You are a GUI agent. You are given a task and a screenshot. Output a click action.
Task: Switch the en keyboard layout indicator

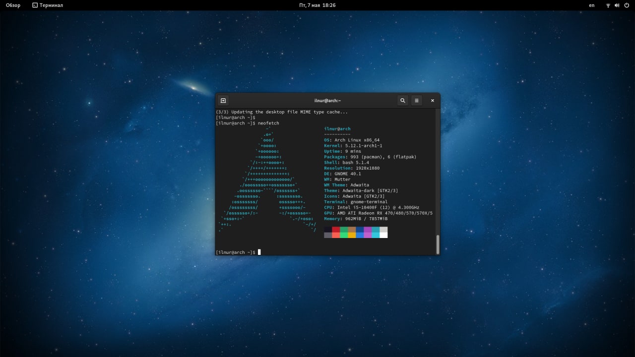coord(592,5)
